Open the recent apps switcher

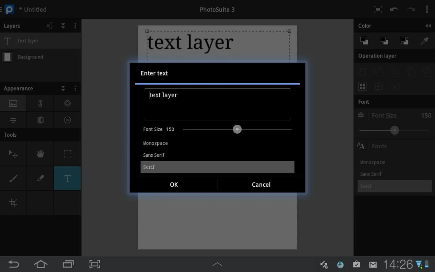point(68,264)
